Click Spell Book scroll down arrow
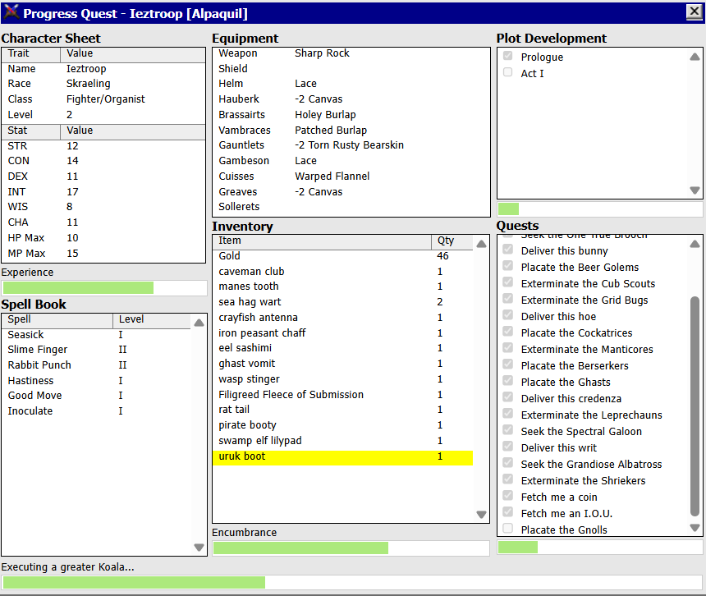The width and height of the screenshot is (706, 596). pos(199,548)
